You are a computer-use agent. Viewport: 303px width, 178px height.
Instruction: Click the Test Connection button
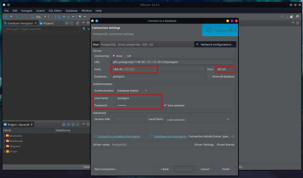click(106, 169)
